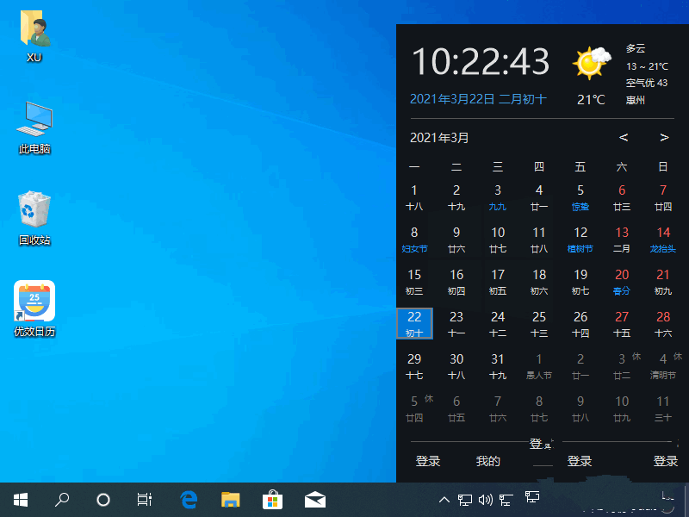Screen dimensions: 689x517
Task: Select today's date 22 初十
Action: click(414, 324)
